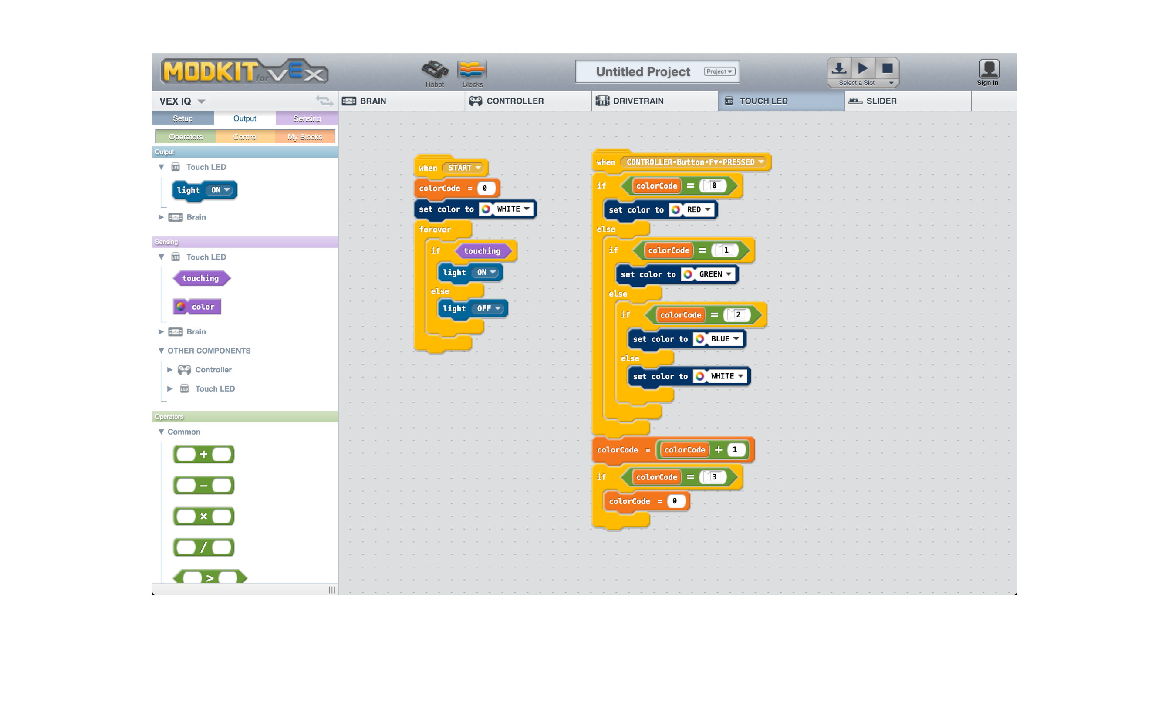Click the RED color swatch in set color block
Screen dimensions: 1155x709
tap(676, 209)
